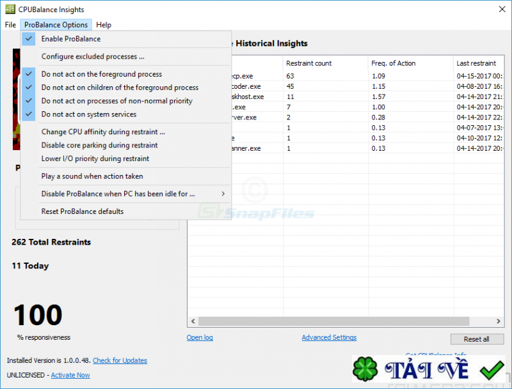Click the 04-07-2017 last restraint cell
The width and height of the screenshot is (512, 389).
click(479, 128)
